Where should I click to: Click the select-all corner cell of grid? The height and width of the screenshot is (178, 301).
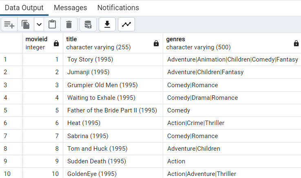coord(11,43)
